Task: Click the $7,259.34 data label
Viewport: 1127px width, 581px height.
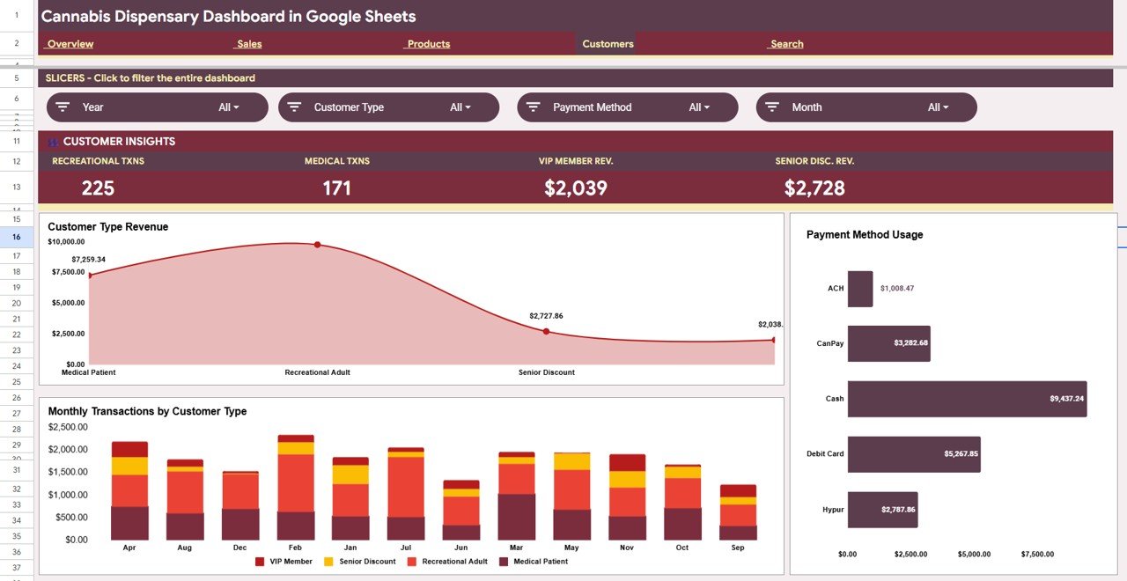Action: pos(89,260)
